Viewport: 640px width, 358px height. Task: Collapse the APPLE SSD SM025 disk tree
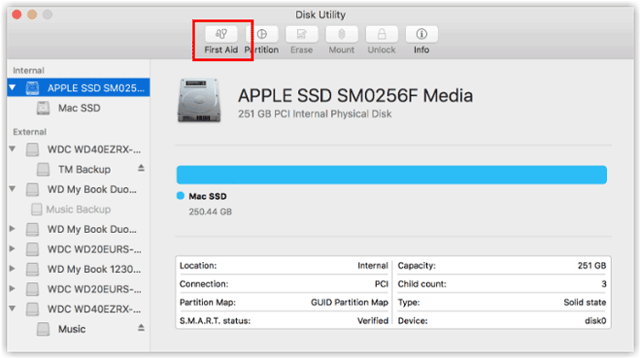tap(13, 88)
